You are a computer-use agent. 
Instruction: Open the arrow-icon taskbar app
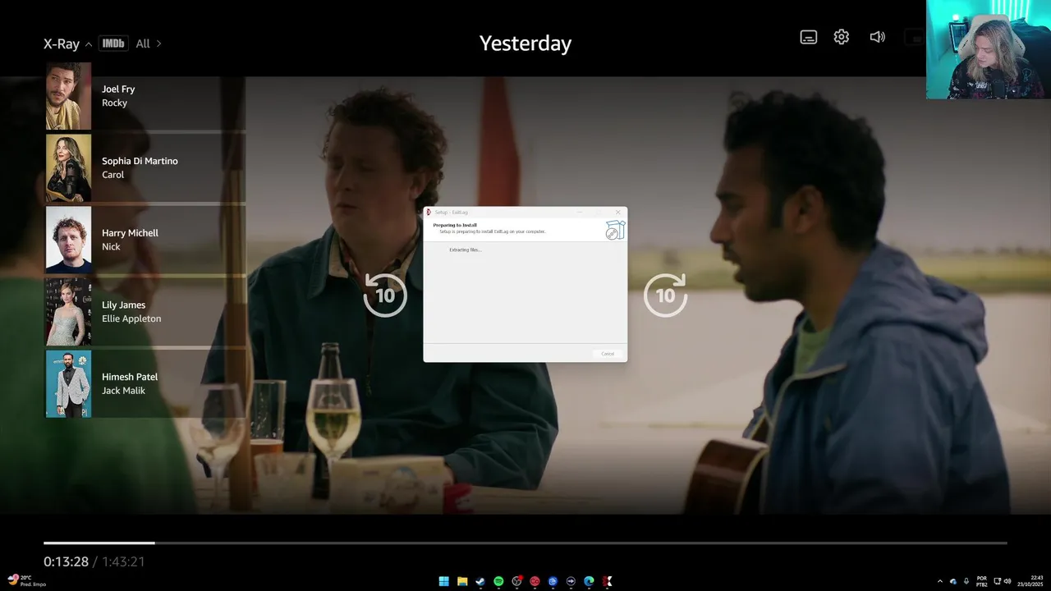pos(571,581)
